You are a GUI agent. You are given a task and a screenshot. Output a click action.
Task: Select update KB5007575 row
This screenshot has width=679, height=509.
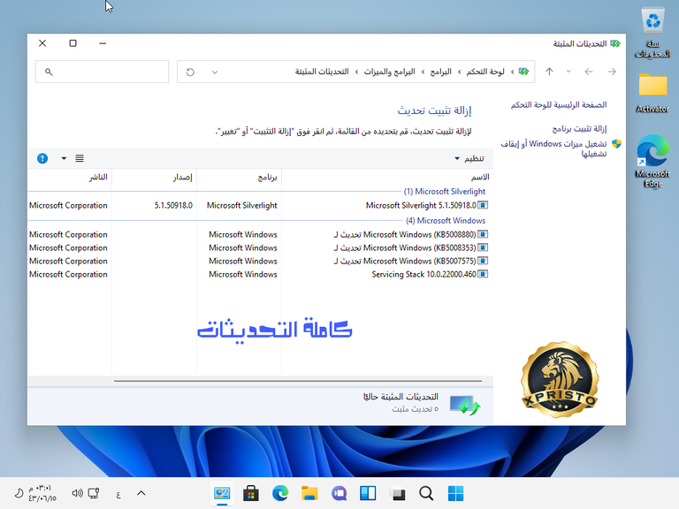pos(258,261)
